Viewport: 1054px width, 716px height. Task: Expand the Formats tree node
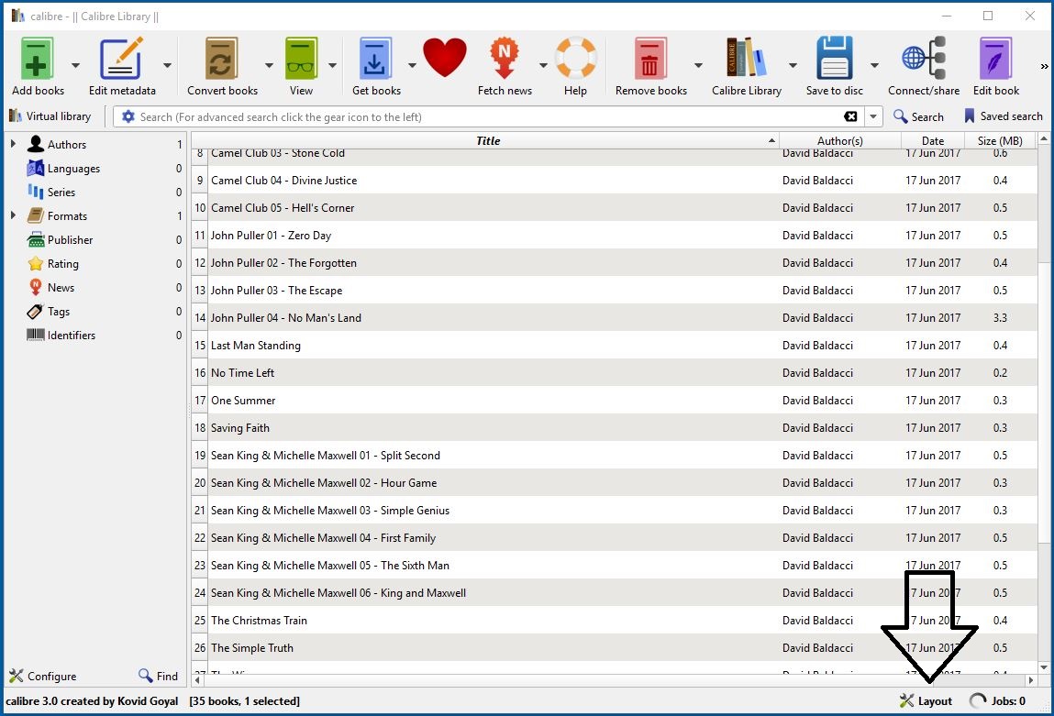[x=13, y=215]
